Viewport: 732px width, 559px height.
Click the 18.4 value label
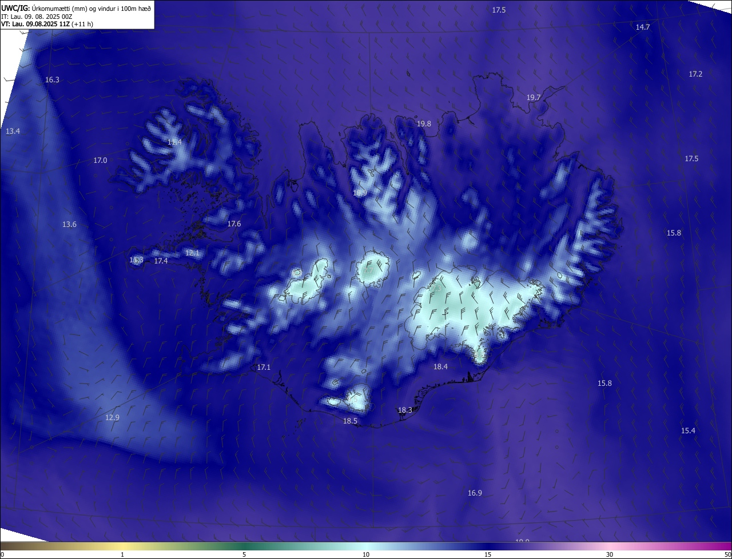440,367
